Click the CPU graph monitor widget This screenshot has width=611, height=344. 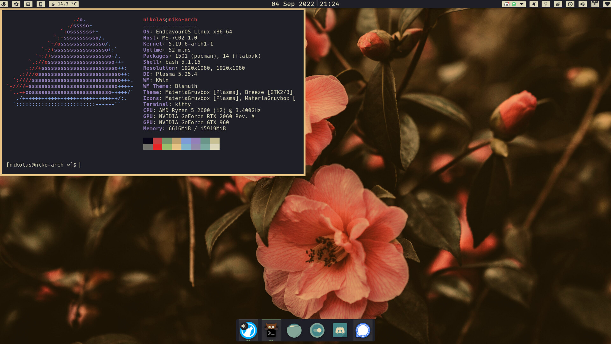595,4
